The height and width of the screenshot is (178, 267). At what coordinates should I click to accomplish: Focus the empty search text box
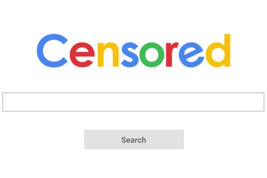pyautogui.click(x=133, y=102)
